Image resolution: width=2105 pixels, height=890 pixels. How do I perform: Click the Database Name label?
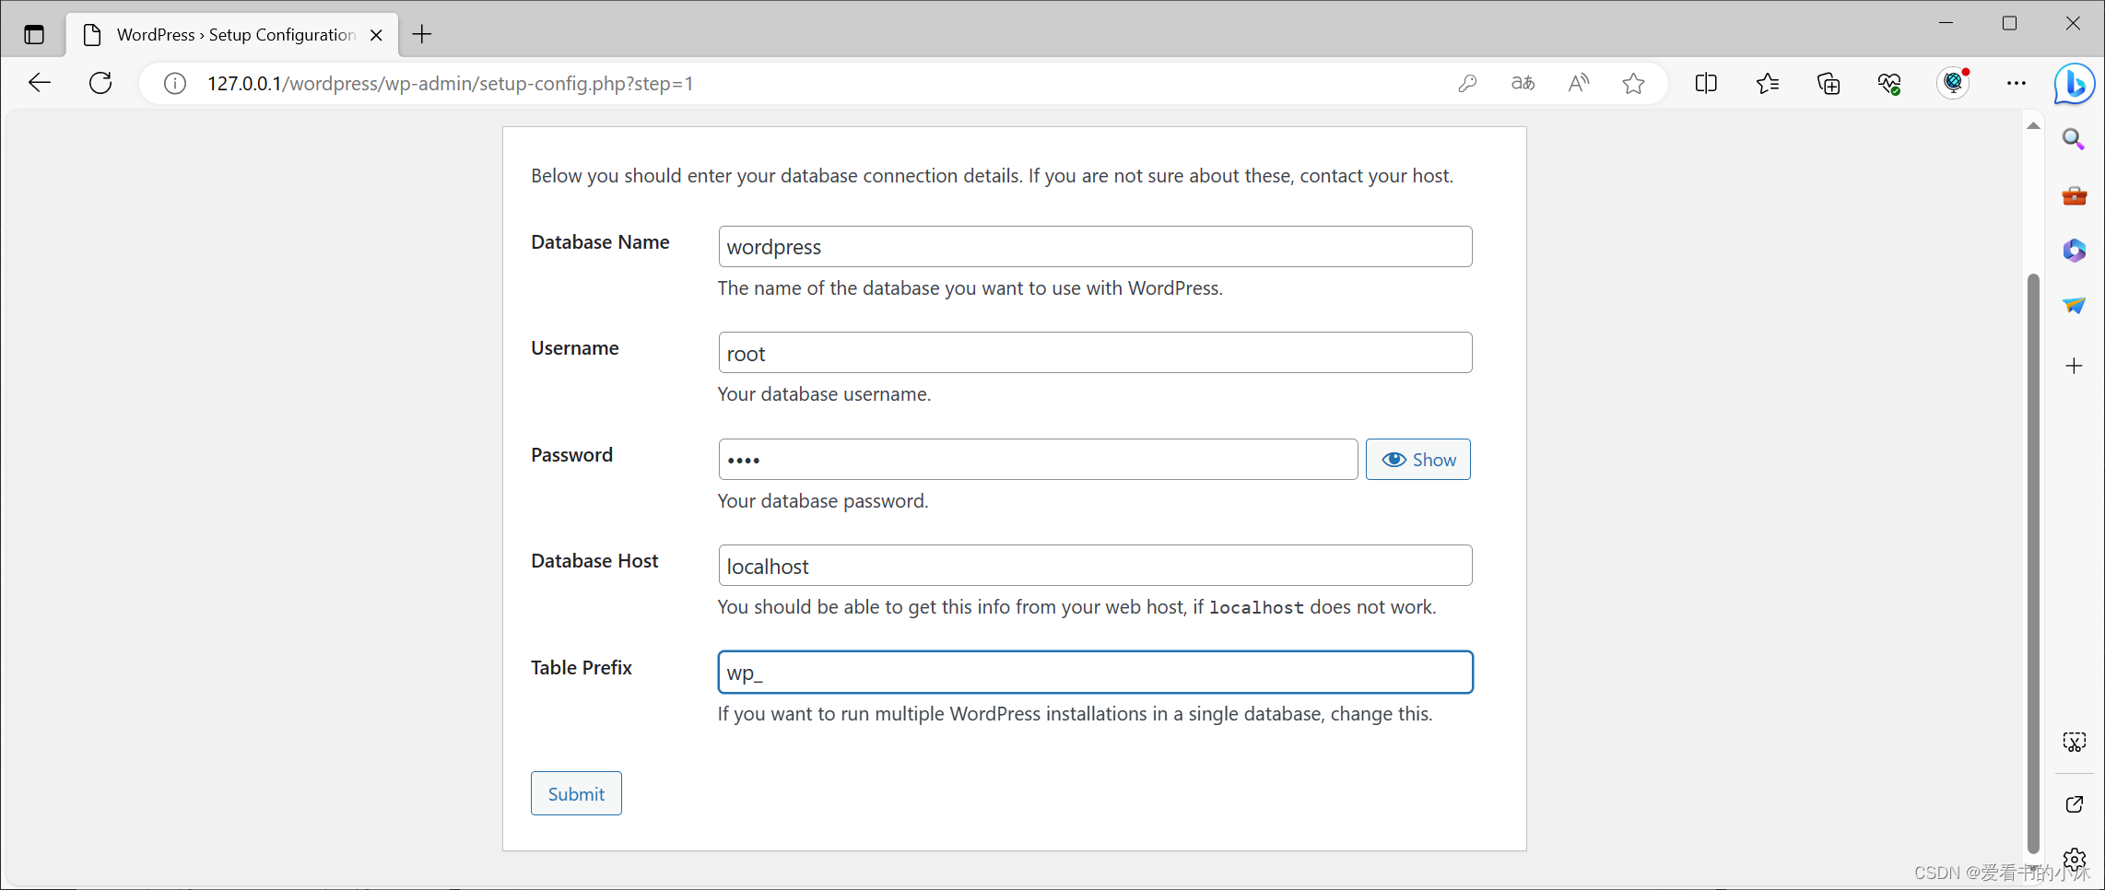tap(600, 242)
